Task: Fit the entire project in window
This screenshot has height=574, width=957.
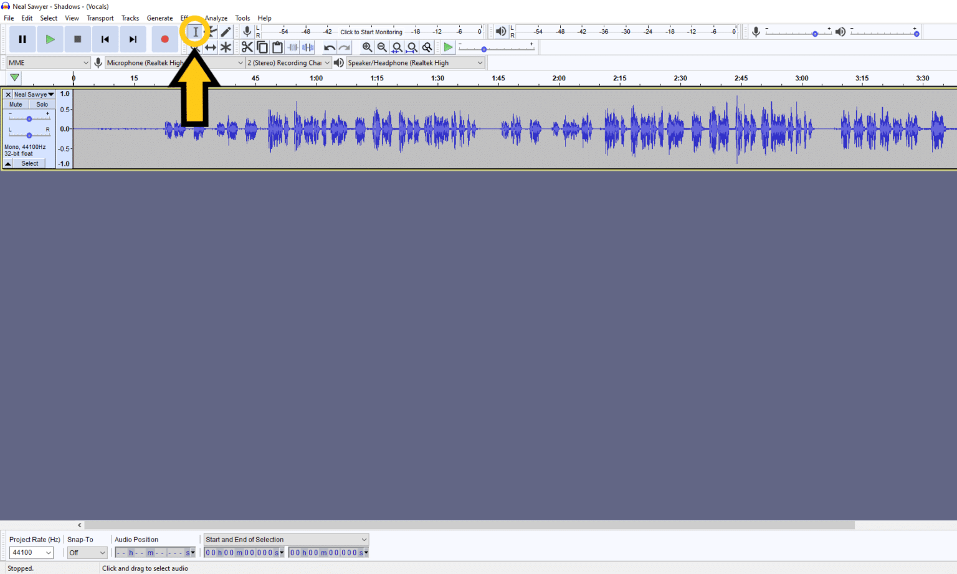Action: coord(412,47)
